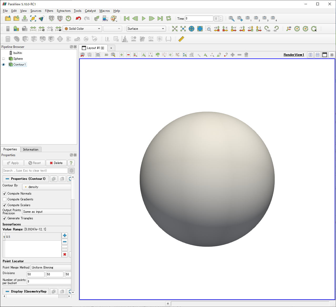This screenshot has width=336, height=307.
Task: Click the Reset Camera icon
Action: (175, 29)
